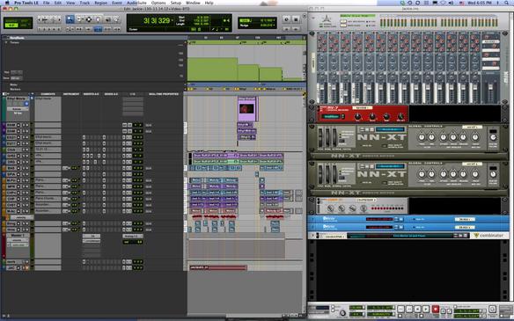Open the Help menu
This screenshot has height=321, width=514.
click(209, 3)
